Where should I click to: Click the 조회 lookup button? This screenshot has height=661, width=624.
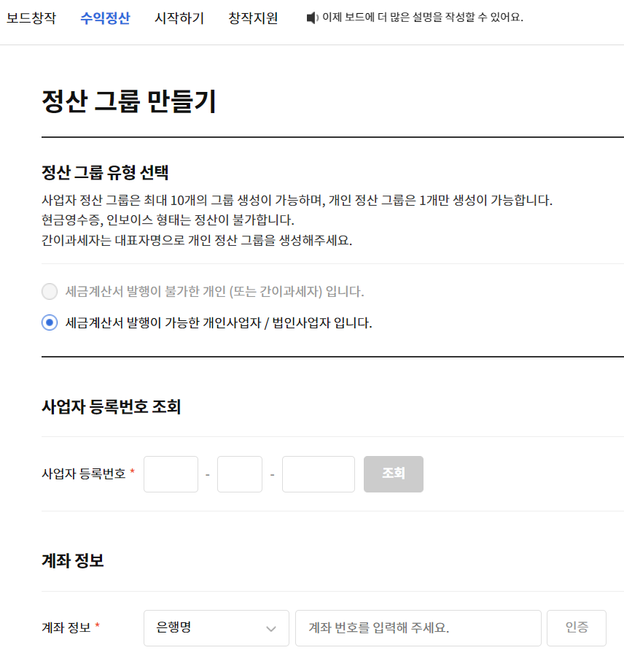(394, 473)
